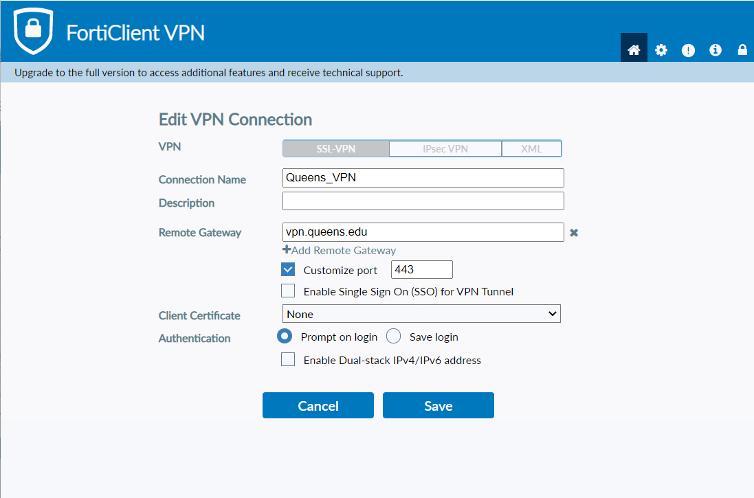Click the Edit VPN Connection heading
The height and width of the screenshot is (498, 754).
click(x=235, y=120)
